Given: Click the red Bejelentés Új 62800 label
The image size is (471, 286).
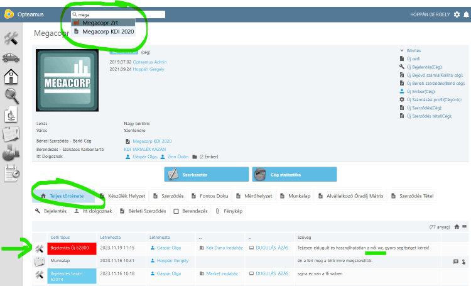Looking at the screenshot, I should click(x=71, y=248).
